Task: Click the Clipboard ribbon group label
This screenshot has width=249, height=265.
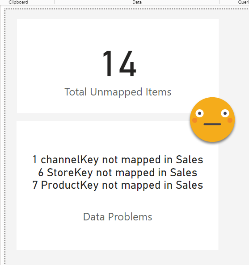Action: [18, 2]
